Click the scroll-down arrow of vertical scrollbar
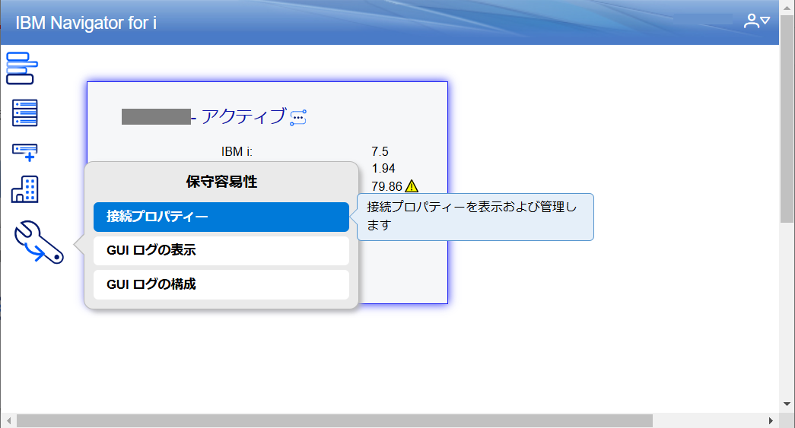Image resolution: width=795 pixels, height=428 pixels. click(787, 404)
